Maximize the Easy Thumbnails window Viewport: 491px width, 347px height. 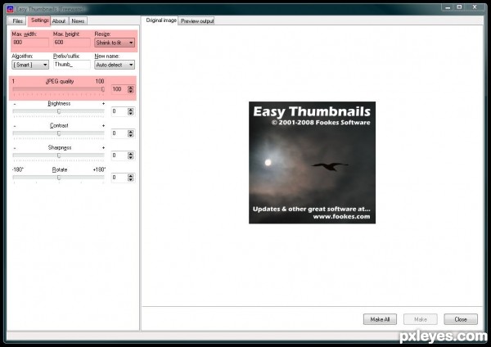tap(459, 7)
